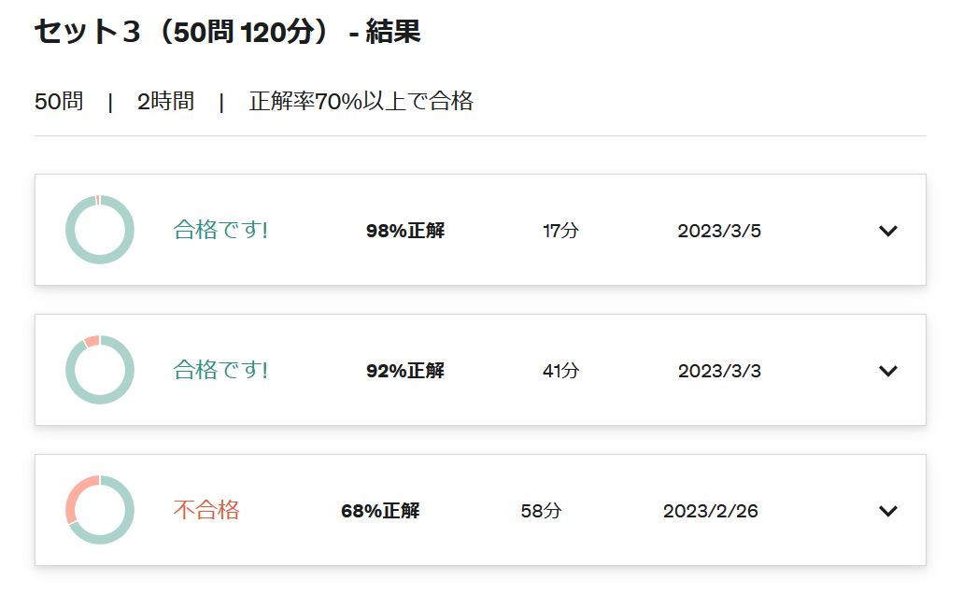963x594 pixels.
Task: Click the date 2023/3/5
Action: coord(719,231)
